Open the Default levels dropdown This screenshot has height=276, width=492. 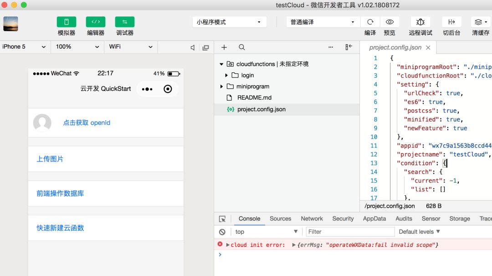pos(419,232)
